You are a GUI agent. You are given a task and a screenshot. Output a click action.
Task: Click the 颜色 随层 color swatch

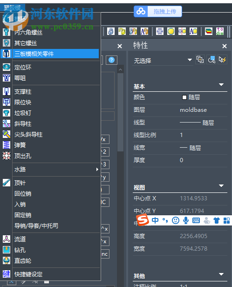point(184,97)
